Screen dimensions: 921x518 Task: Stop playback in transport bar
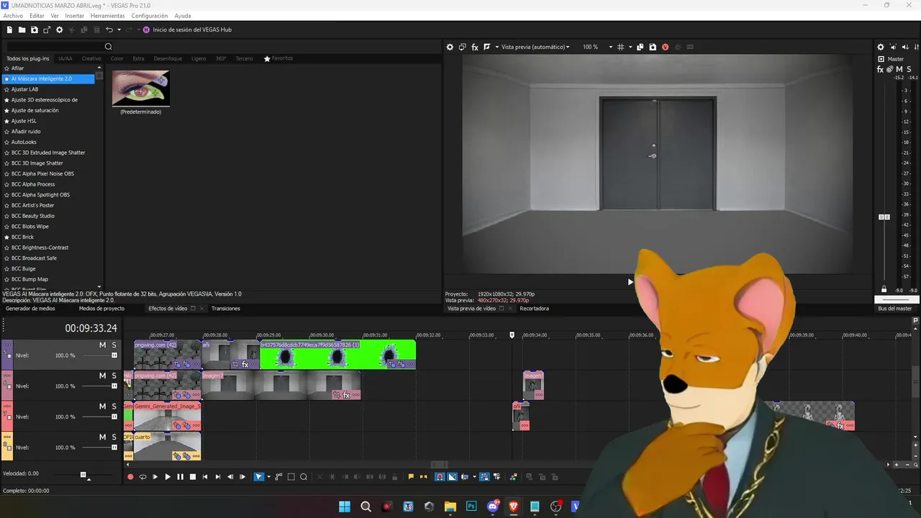click(192, 476)
